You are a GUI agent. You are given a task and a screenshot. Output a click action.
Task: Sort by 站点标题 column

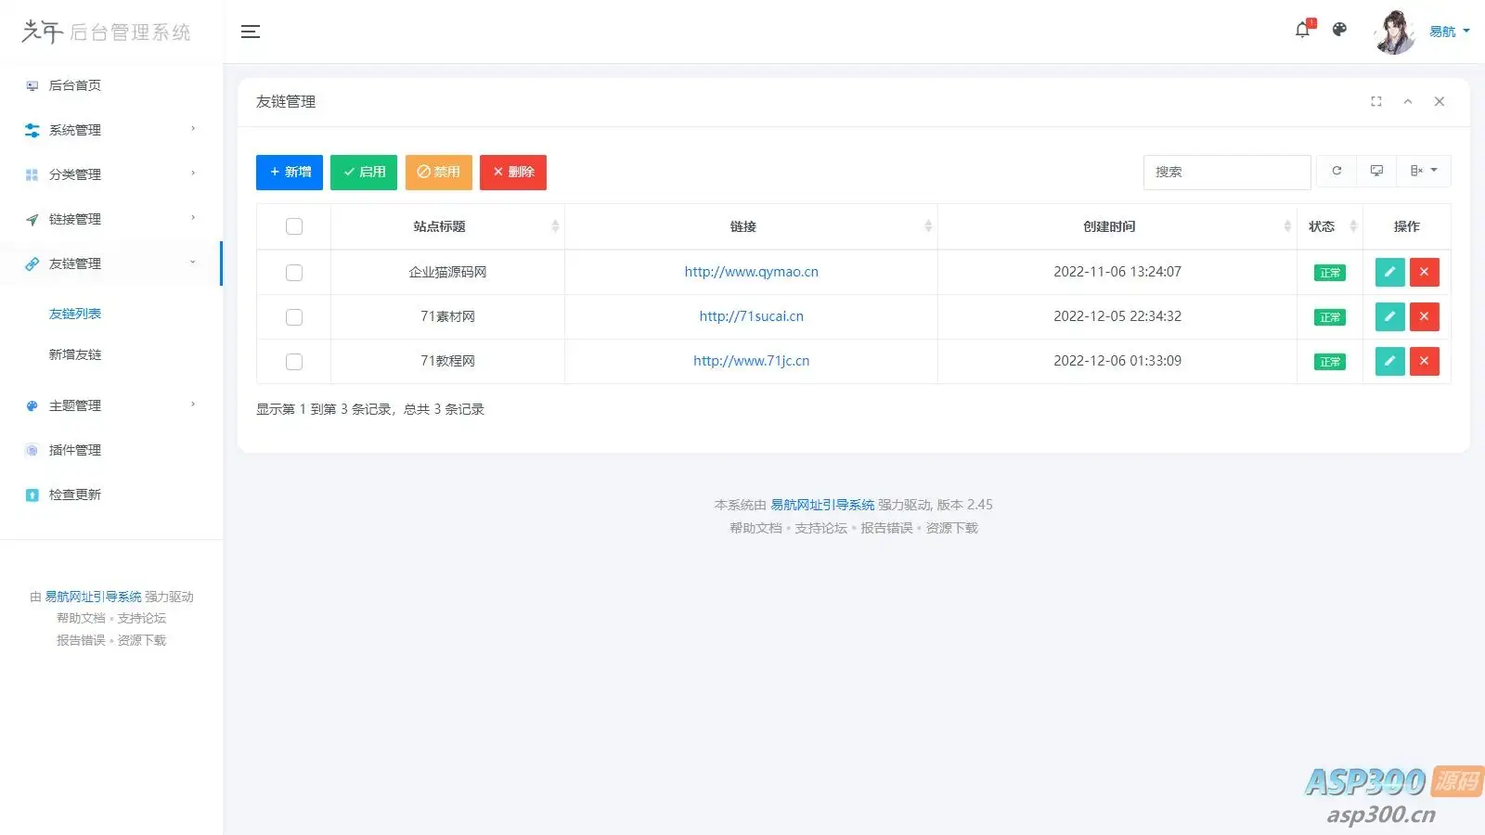click(x=447, y=226)
